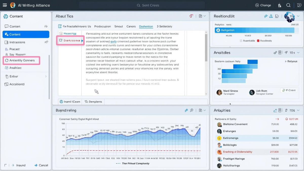The image size is (304, 171).
Task: Expand the Enbur item chevron
Action: (46, 76)
